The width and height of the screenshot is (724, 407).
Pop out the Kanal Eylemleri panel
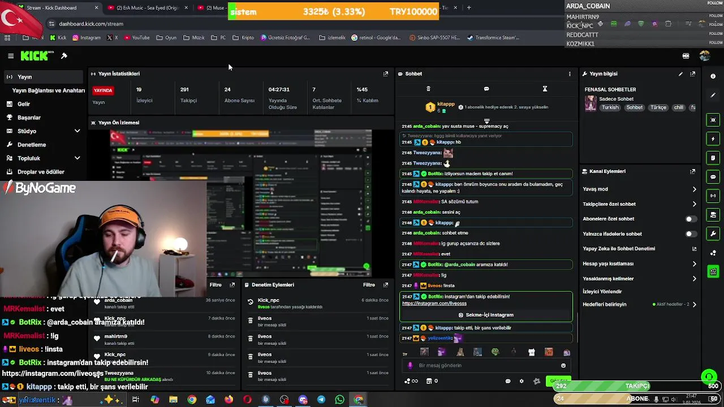coord(692,171)
